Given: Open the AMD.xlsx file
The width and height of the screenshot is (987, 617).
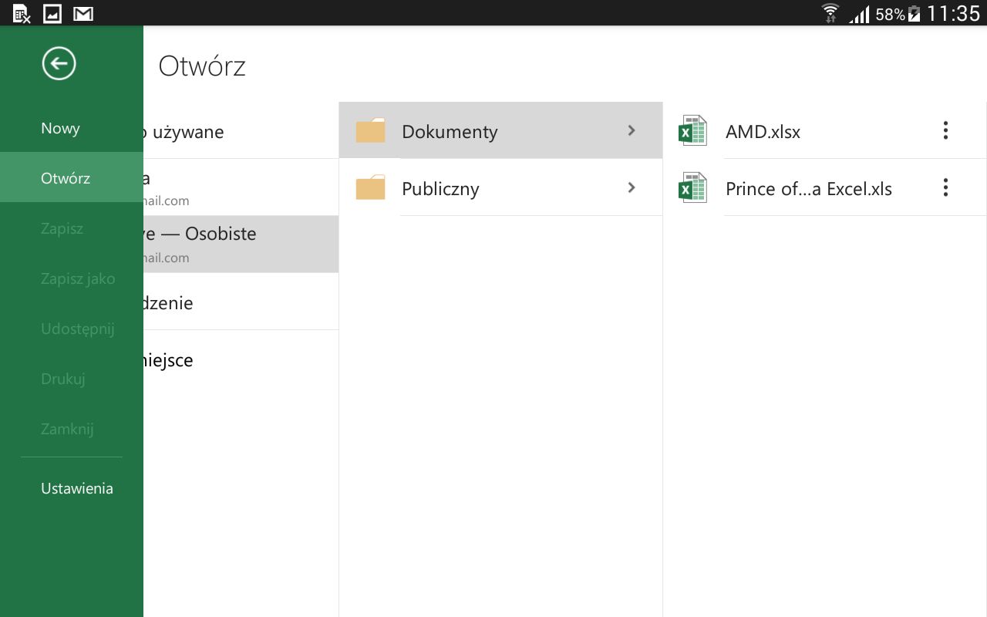Looking at the screenshot, I should tap(763, 132).
